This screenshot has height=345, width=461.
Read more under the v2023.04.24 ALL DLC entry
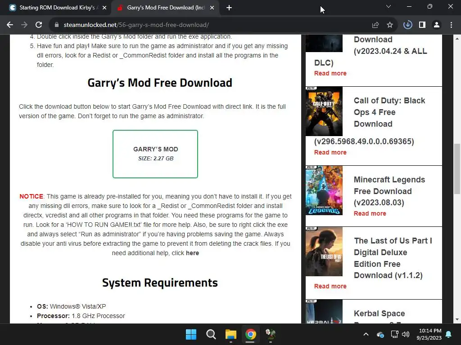pos(330,73)
